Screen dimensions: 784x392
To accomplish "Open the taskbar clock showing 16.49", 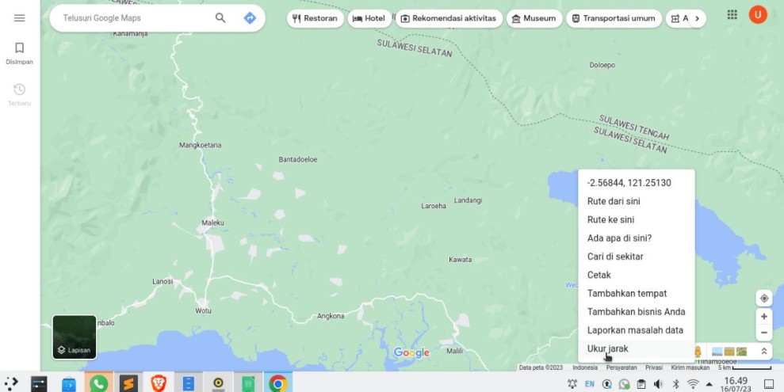I will coord(736,384).
